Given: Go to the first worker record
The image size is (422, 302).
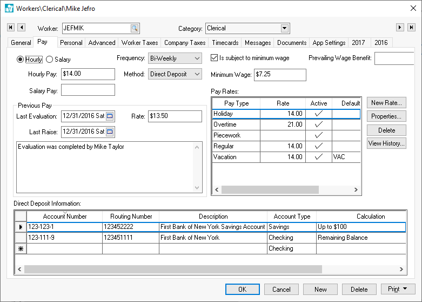Looking at the screenshot, I should pos(11,28).
